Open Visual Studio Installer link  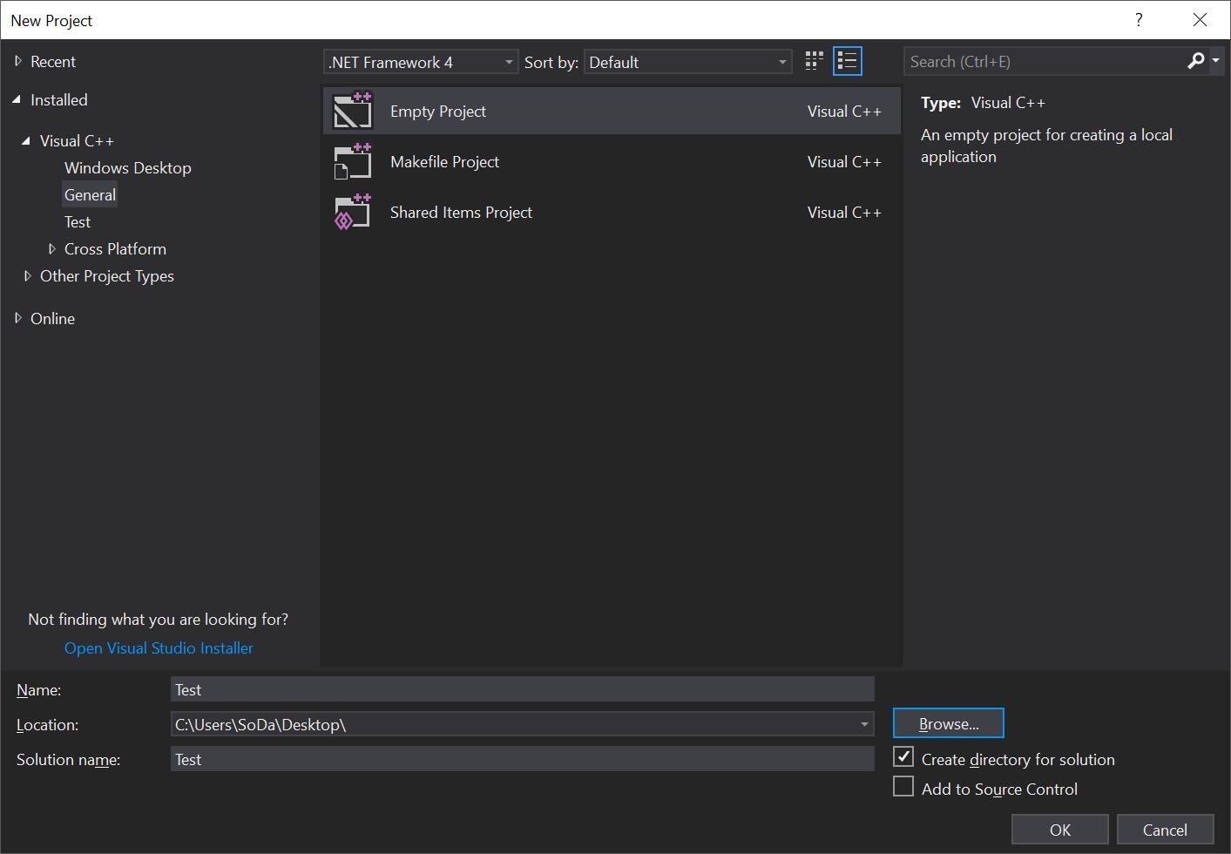click(159, 648)
